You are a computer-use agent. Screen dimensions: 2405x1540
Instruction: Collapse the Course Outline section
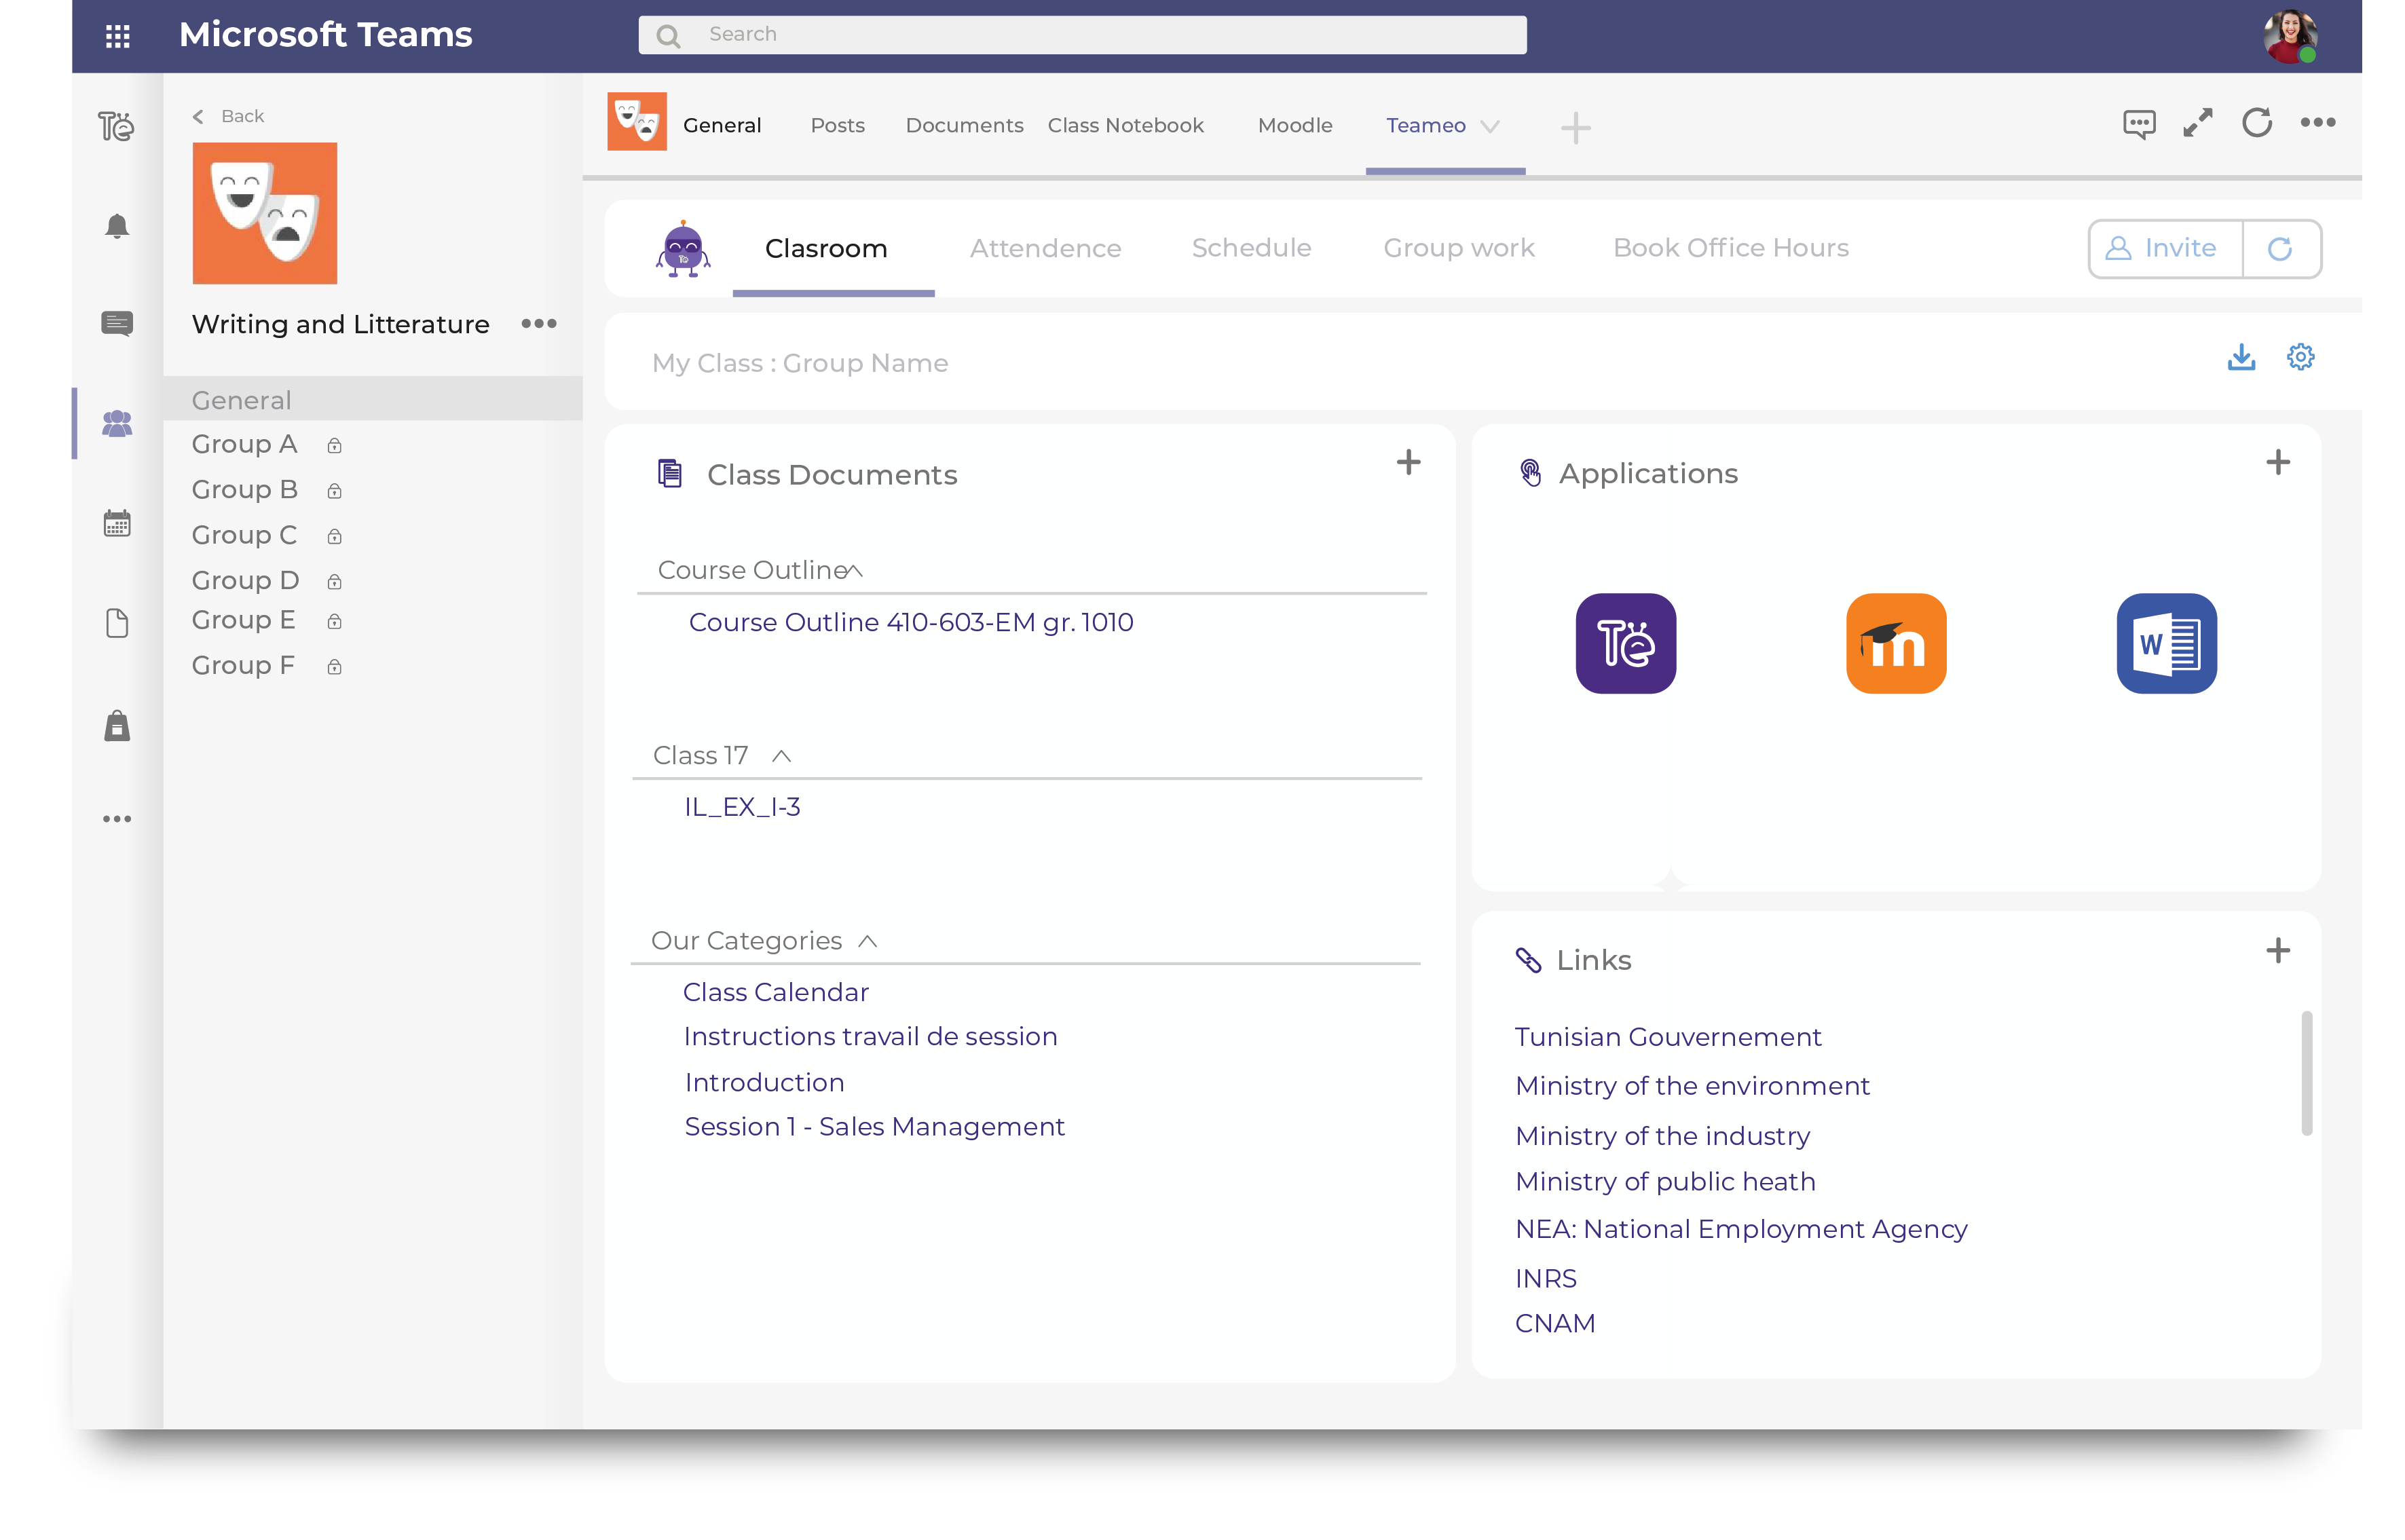tap(855, 569)
